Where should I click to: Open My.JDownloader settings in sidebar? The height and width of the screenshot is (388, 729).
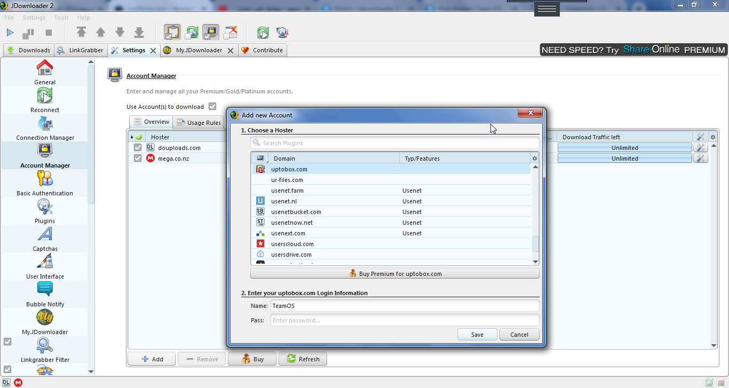coord(45,322)
